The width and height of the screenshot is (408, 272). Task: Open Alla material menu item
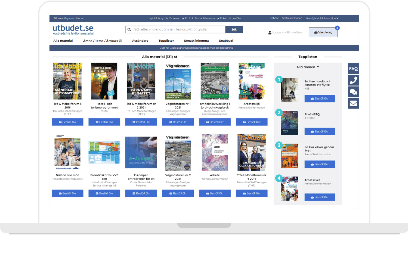[x=63, y=41]
